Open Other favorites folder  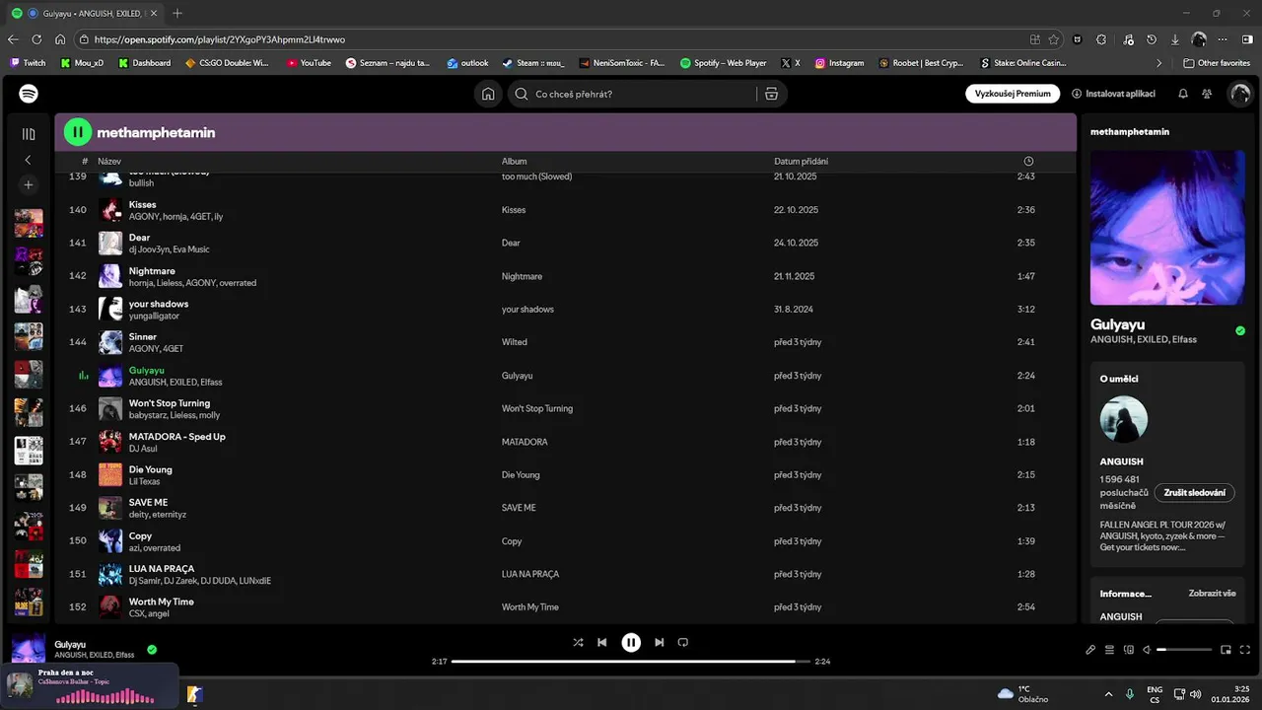(x=1217, y=63)
